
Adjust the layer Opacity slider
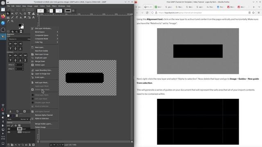pos(18,122)
